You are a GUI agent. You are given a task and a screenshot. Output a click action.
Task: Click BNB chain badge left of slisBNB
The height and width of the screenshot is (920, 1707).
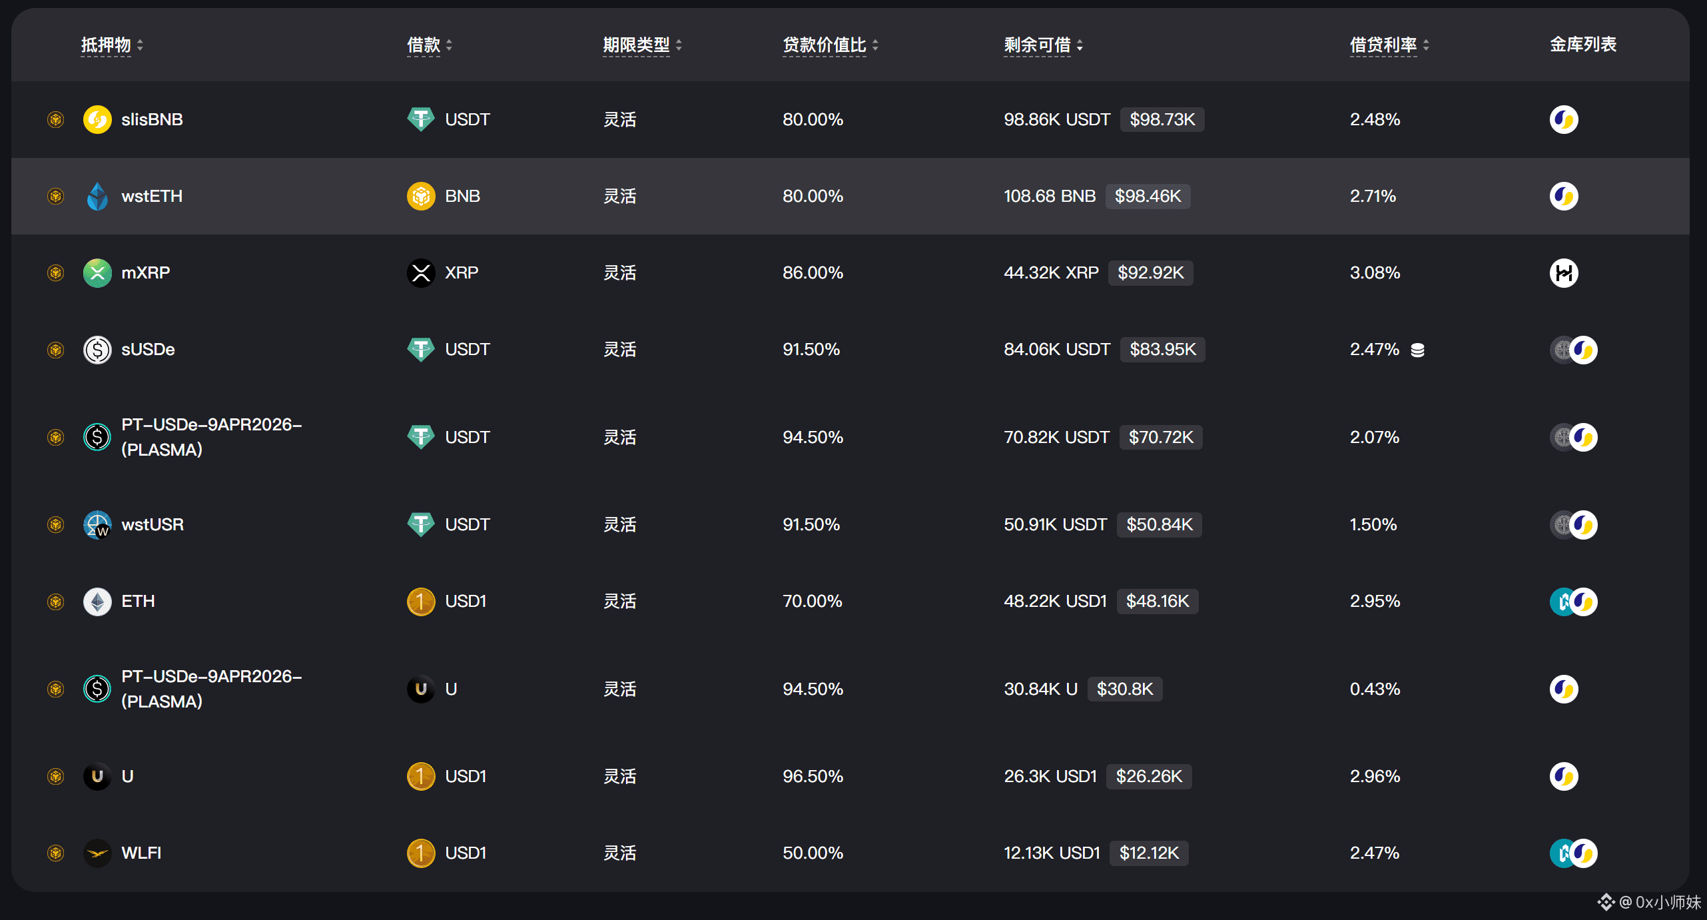[x=56, y=120]
